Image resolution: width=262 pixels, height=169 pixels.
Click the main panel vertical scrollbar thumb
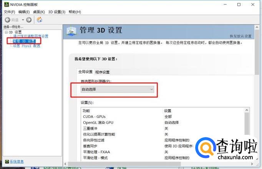tap(257, 52)
